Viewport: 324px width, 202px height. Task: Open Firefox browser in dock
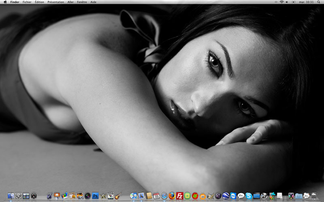[172, 196]
